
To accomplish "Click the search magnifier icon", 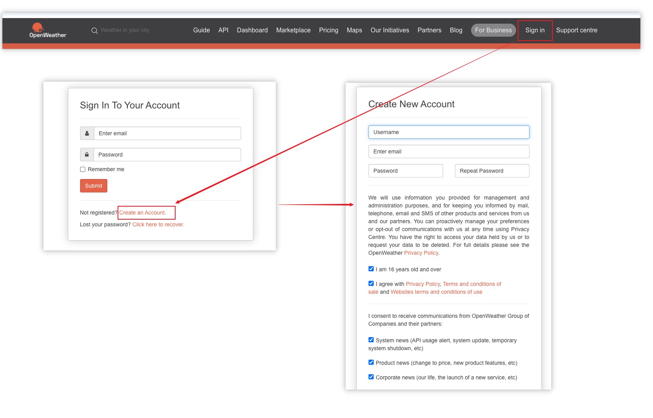I will (95, 30).
